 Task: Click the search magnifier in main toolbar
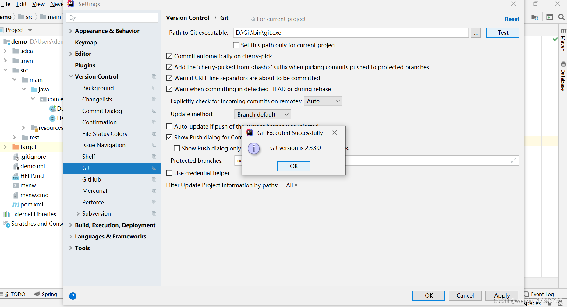(x=561, y=17)
